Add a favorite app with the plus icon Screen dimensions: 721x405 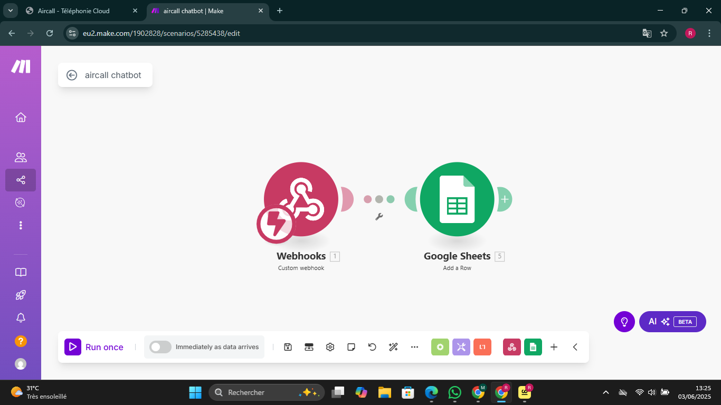click(x=554, y=347)
